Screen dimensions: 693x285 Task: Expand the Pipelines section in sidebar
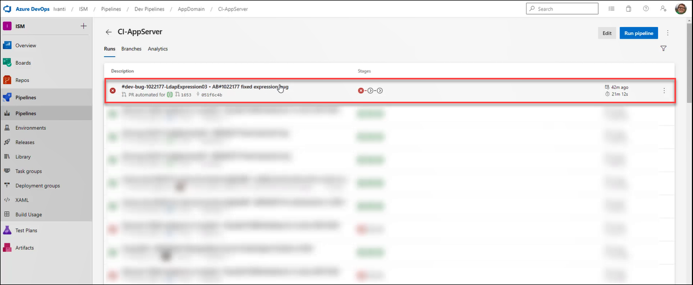[x=25, y=97]
